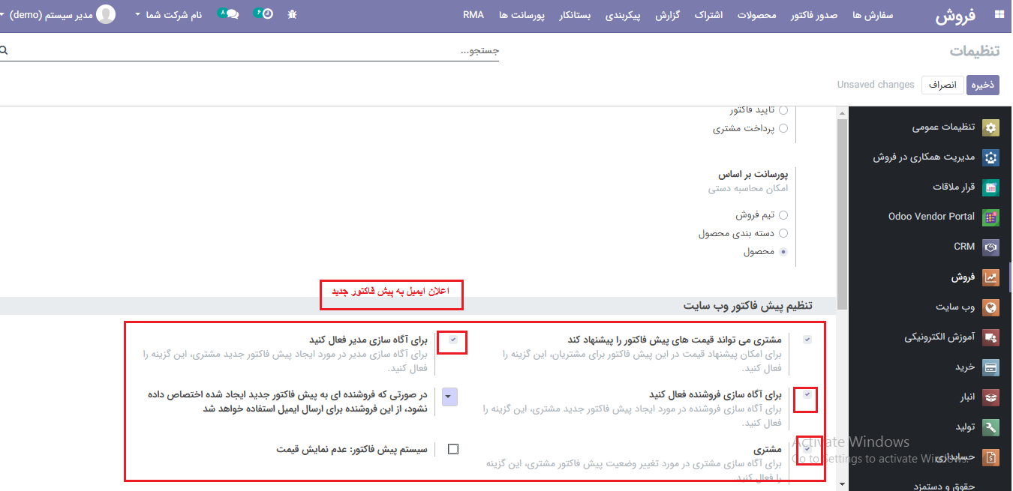1013x491 pixels.
Task: Open تنظیمات عمومی settings in sidebar
Action: (x=943, y=127)
